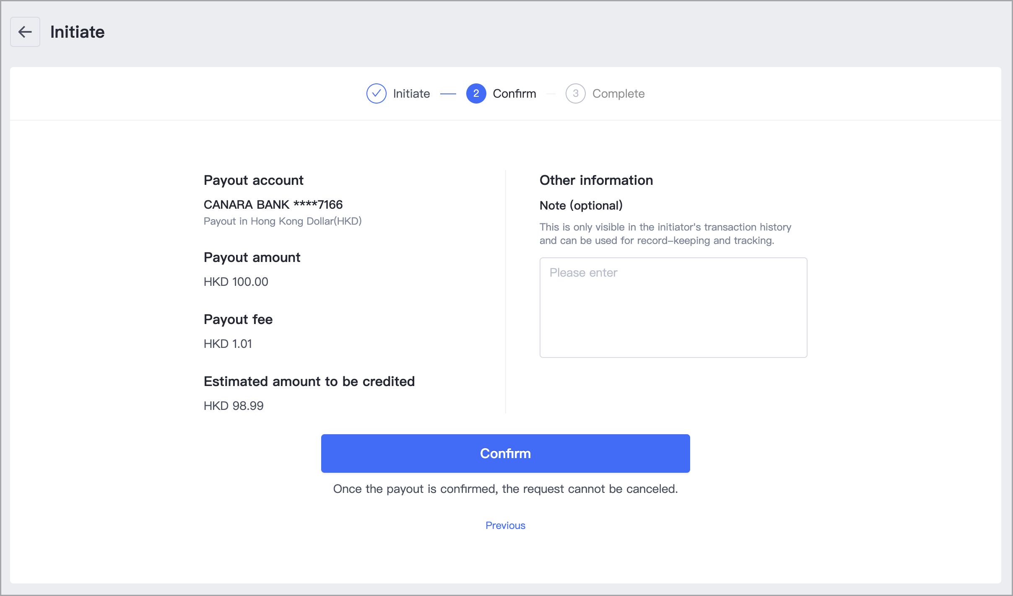Click the 'Note (optional)' label
Image resolution: width=1013 pixels, height=596 pixels.
581,205
